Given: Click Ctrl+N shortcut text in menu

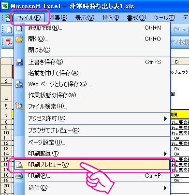Looking at the screenshot, I should [153, 28].
